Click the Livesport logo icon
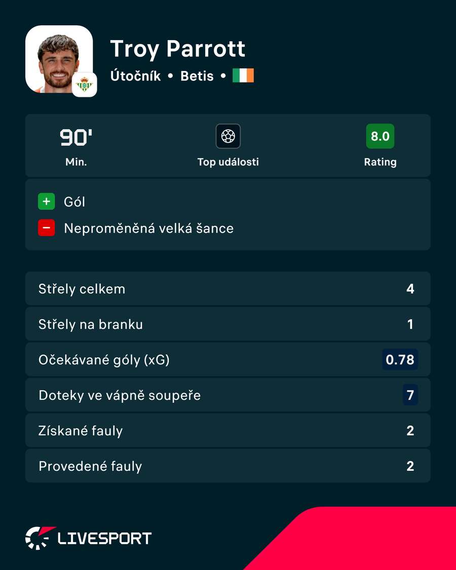 (x=40, y=538)
